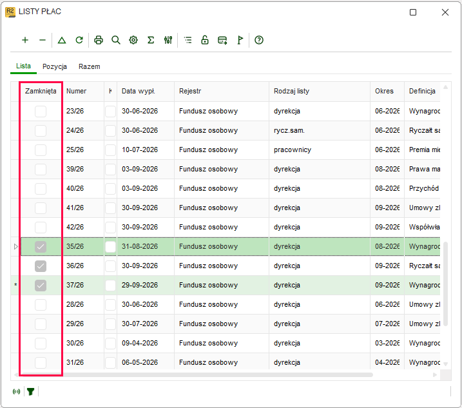Toggle Zamknięta checkbox for list 37/26
Viewport: 462px width, 408px height.
point(41,286)
